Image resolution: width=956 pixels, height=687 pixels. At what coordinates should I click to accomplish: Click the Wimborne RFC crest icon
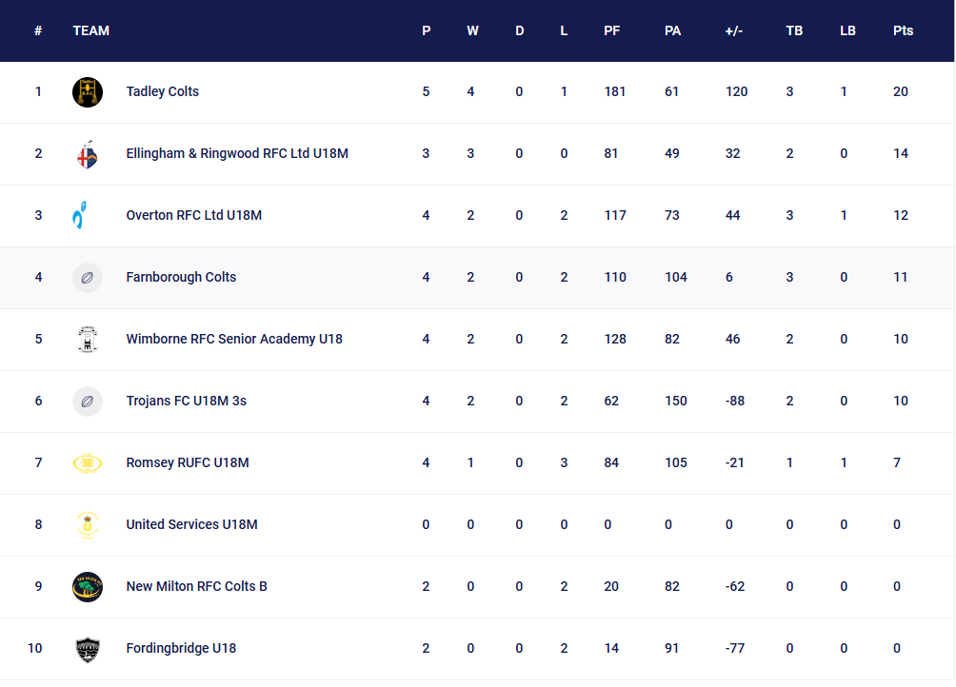click(88, 340)
